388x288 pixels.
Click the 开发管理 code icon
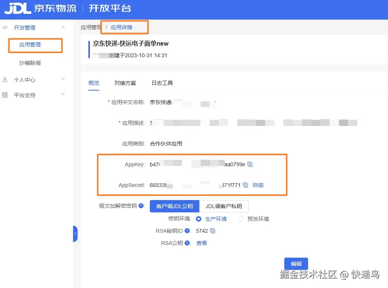coord(5,27)
